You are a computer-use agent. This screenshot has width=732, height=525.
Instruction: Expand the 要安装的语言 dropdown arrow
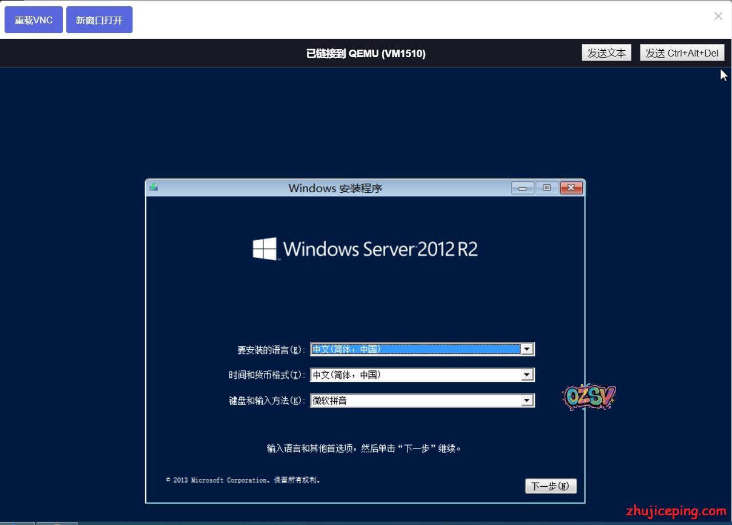527,349
